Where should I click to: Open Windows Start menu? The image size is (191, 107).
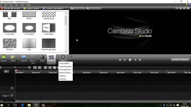point(2,105)
